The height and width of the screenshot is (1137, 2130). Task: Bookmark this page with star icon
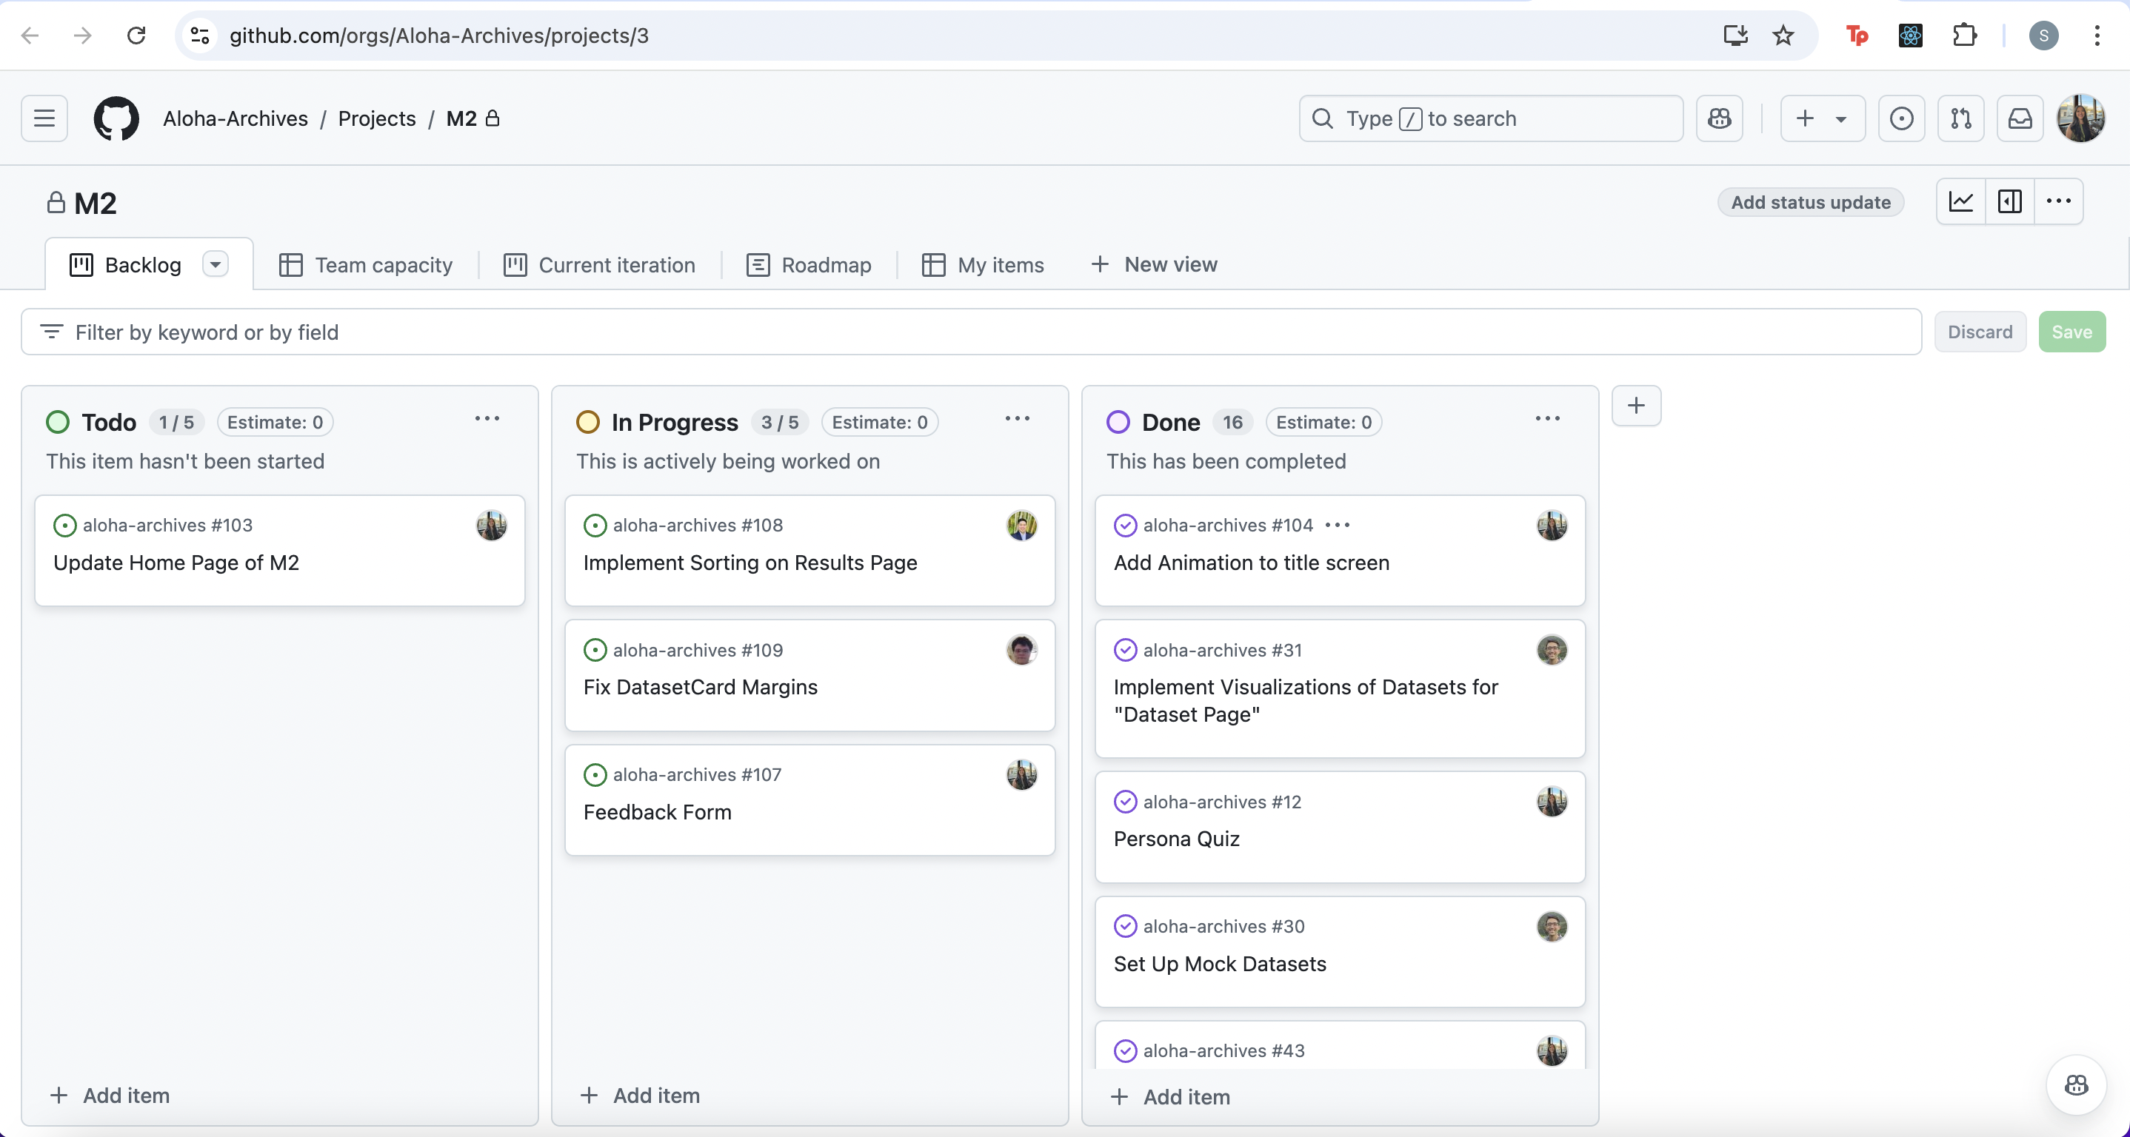click(x=1783, y=36)
